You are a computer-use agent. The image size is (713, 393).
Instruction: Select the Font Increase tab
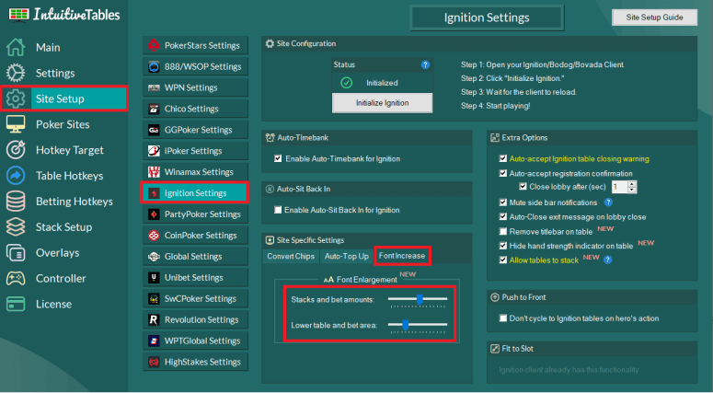point(402,256)
